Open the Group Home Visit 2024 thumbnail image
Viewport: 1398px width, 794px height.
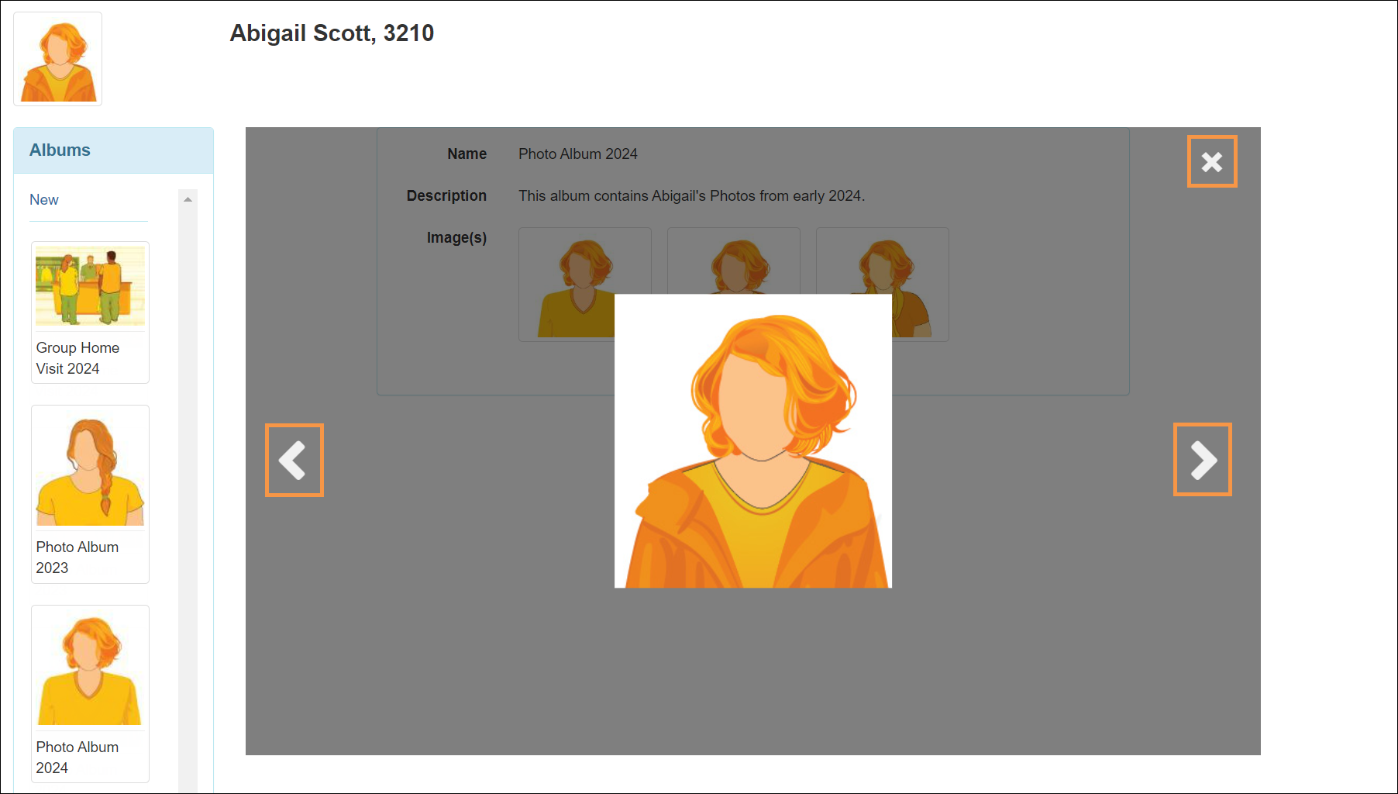90,286
